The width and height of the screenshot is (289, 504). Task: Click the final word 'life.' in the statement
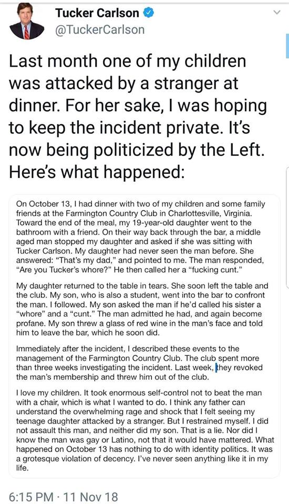click(x=22, y=468)
